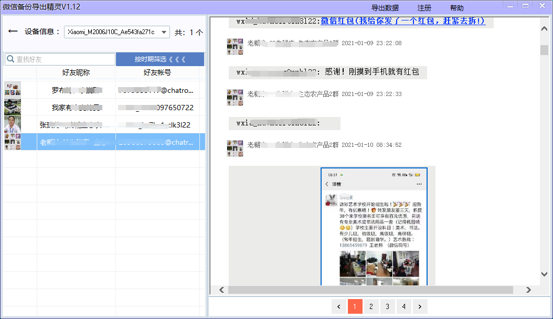Viewport: 553px width, 319px height.
Task: Go to page 3 of chat
Action: (x=387, y=306)
